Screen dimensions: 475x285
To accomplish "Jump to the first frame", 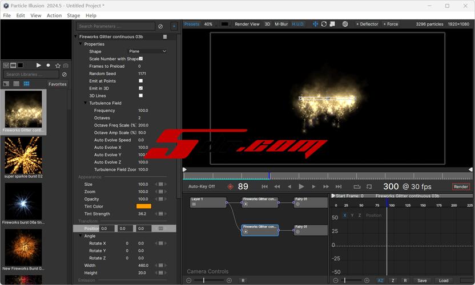I will 264,186.
